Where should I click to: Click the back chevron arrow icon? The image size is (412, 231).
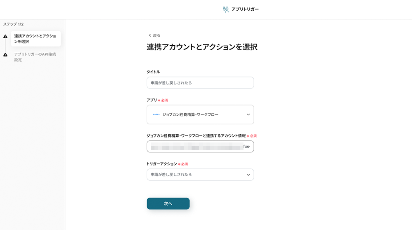point(150,35)
